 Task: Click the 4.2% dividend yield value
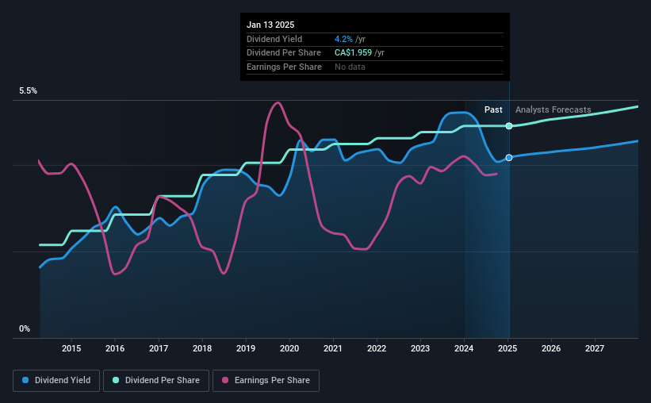click(343, 39)
